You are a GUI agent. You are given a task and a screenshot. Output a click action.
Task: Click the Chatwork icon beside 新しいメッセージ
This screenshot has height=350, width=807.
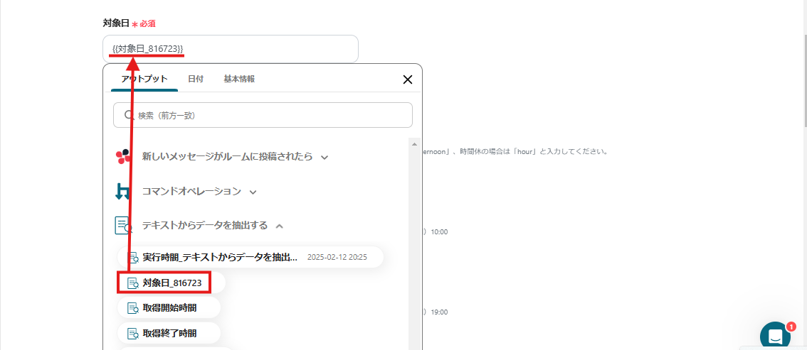pos(124,156)
